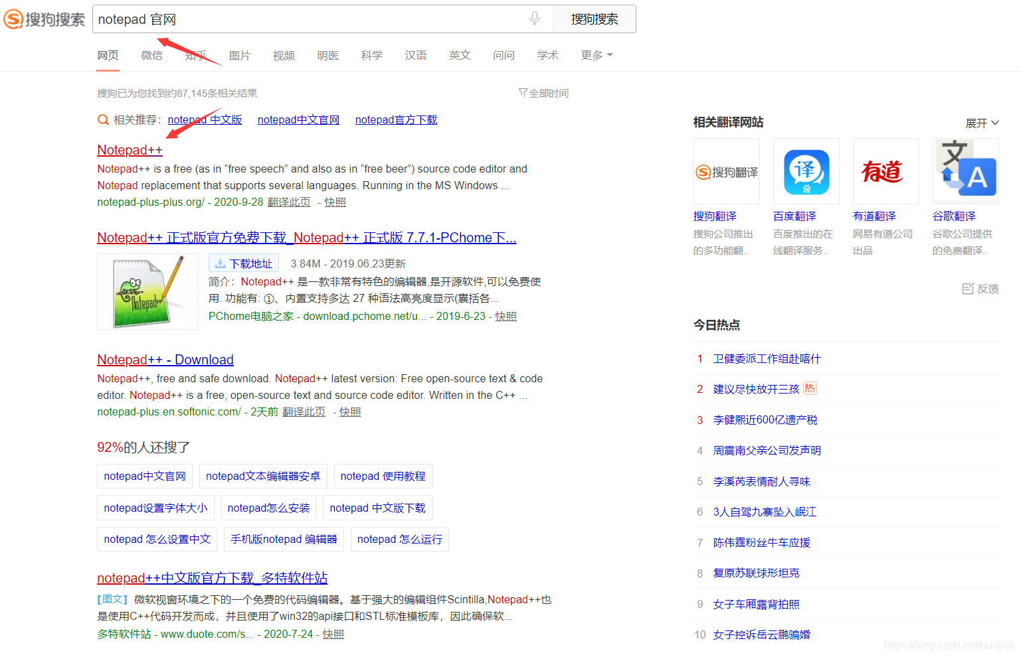Select the notepad 怎么设置中文 related search
1021x657 pixels.
pyautogui.click(x=157, y=540)
